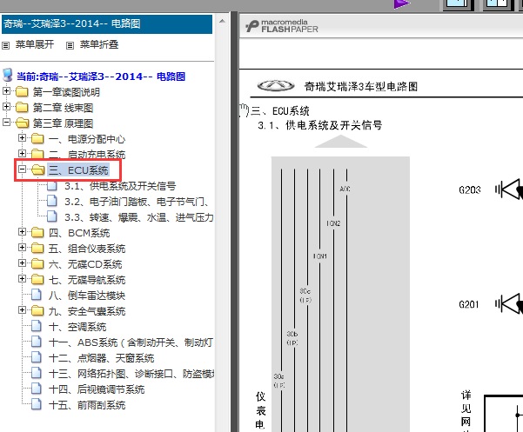
Task: Click open folder icon of 三、ECU系统
Action: click(x=37, y=169)
